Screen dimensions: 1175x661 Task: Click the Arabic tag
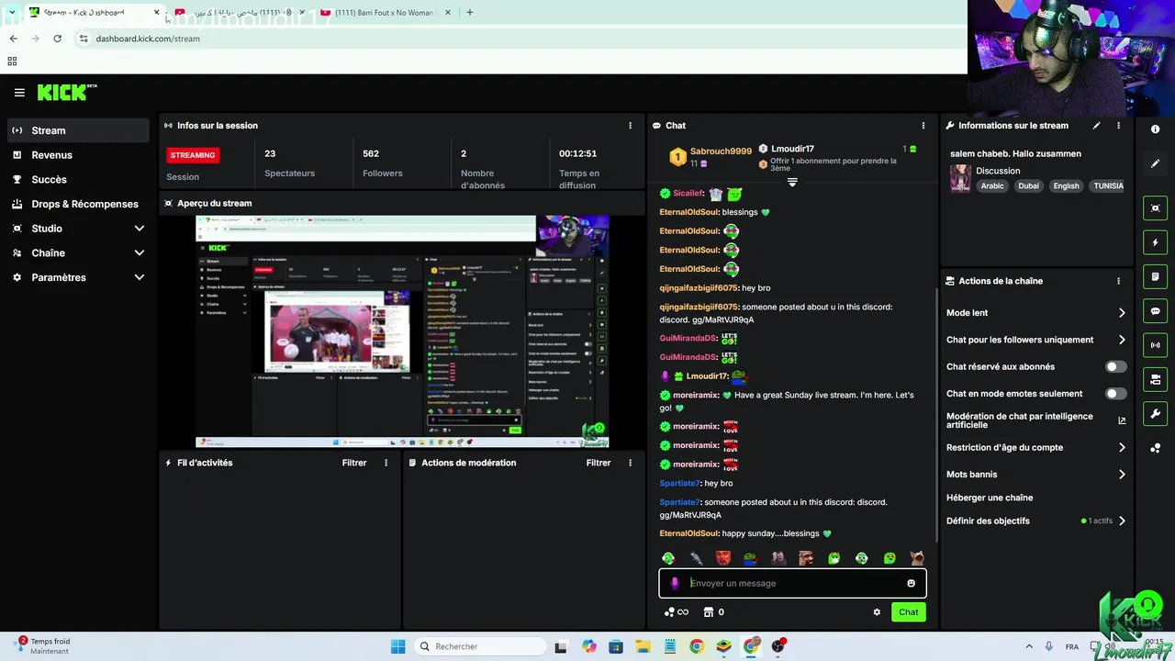[x=992, y=185]
